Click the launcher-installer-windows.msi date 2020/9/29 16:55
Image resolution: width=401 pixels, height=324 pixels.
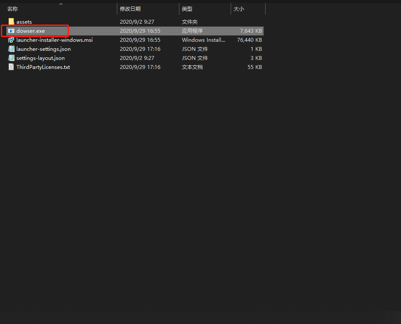pos(140,40)
